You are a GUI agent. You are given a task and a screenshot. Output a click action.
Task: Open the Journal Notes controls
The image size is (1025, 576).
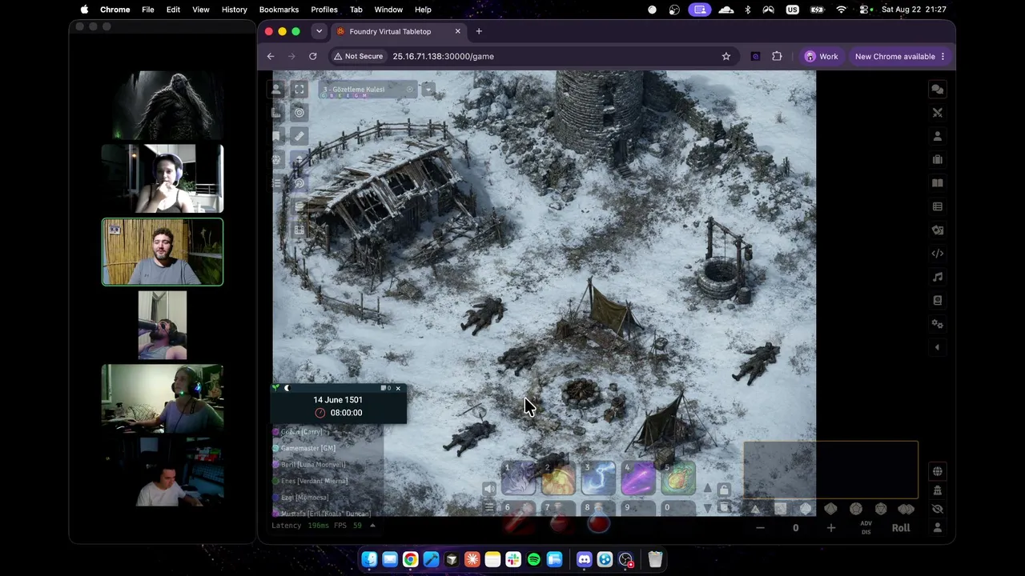(276, 136)
